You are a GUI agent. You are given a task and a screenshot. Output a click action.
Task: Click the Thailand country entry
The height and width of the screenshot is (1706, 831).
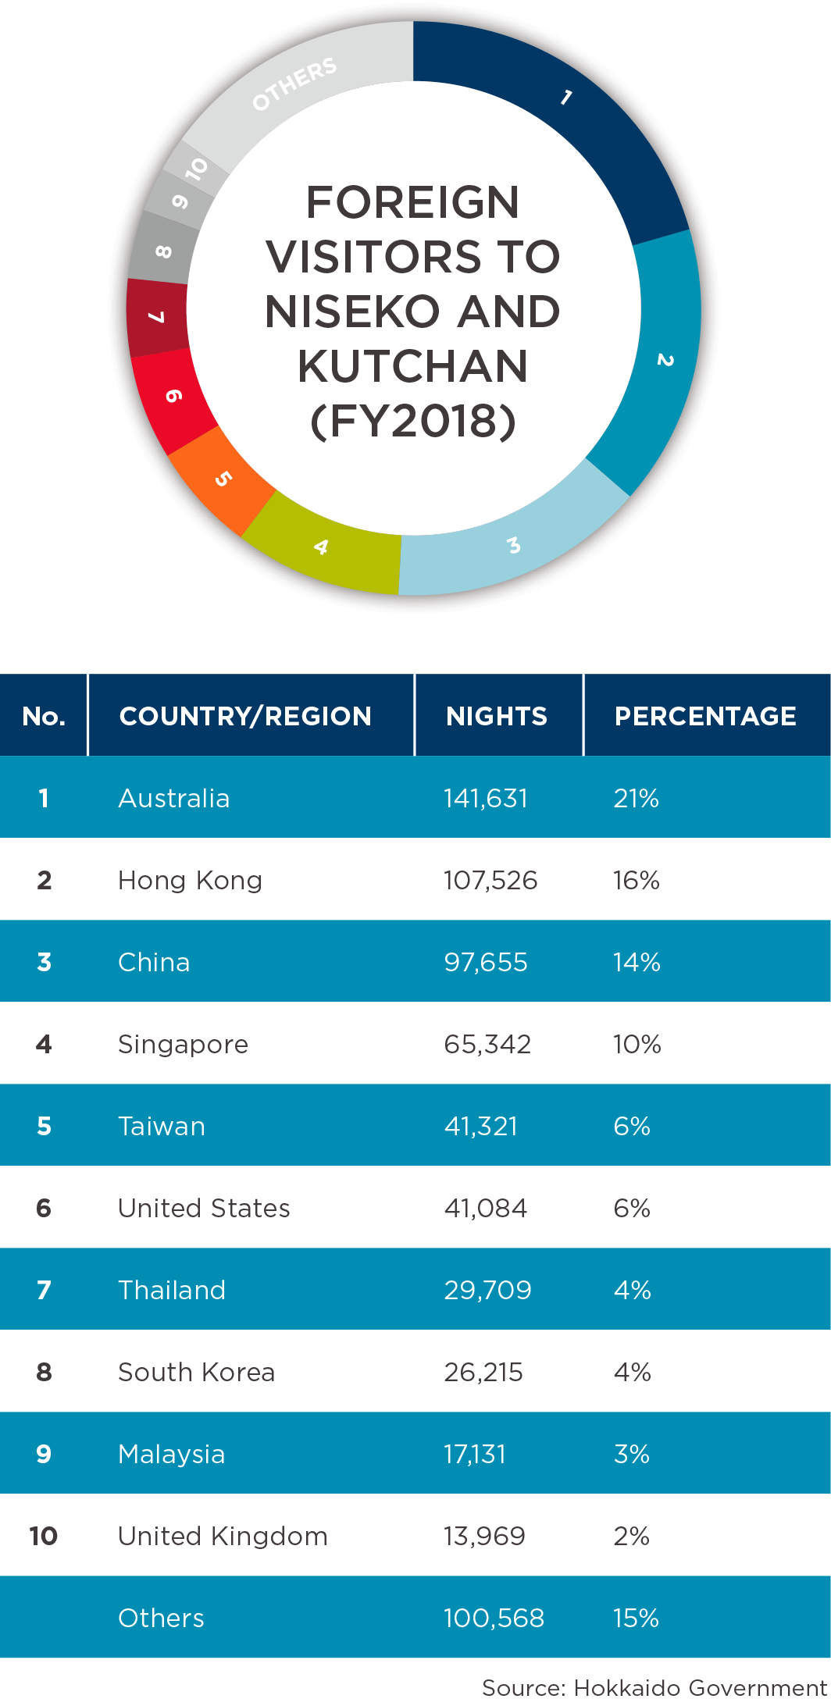coord(172,1290)
